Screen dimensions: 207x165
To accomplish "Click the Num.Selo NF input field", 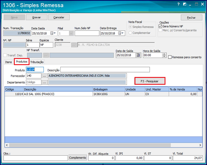I will (87, 33).
